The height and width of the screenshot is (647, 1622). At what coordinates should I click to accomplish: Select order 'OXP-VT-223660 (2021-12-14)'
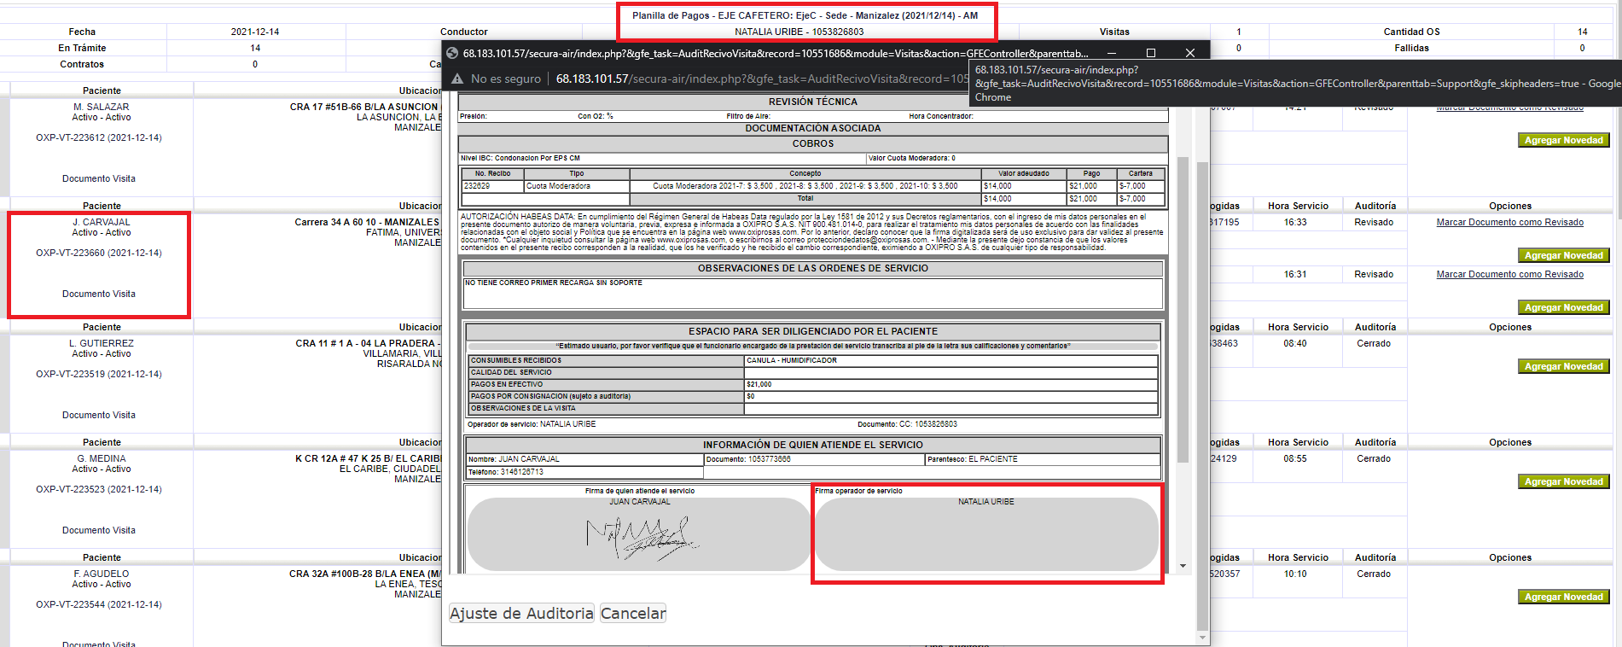99,253
